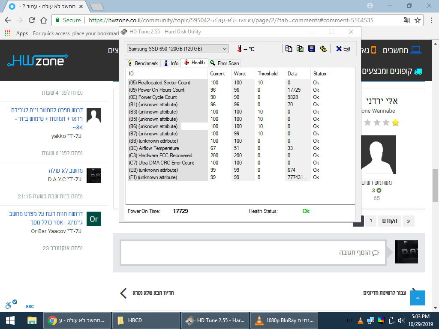439x329 pixels.
Task: Click the accessibility wheelchair icon
Action: [9, 305]
